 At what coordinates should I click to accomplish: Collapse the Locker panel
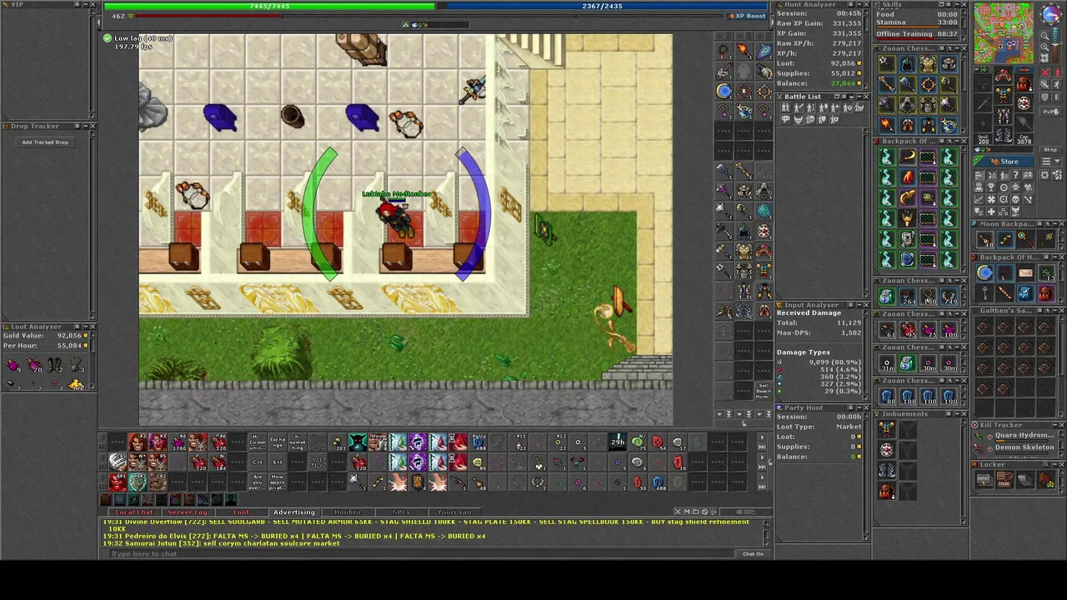click(x=1055, y=464)
